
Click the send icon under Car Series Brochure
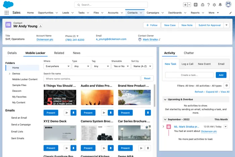pos(141,148)
